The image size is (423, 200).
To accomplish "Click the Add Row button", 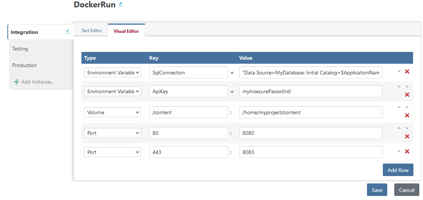I will (398, 170).
